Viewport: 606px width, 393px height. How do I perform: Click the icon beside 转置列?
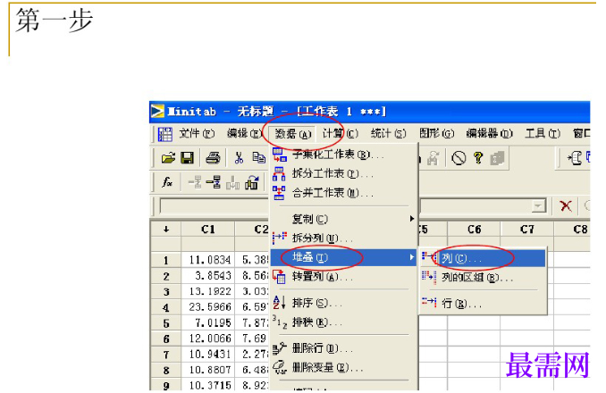click(279, 276)
